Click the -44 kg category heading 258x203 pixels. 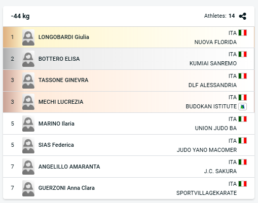pos(20,16)
